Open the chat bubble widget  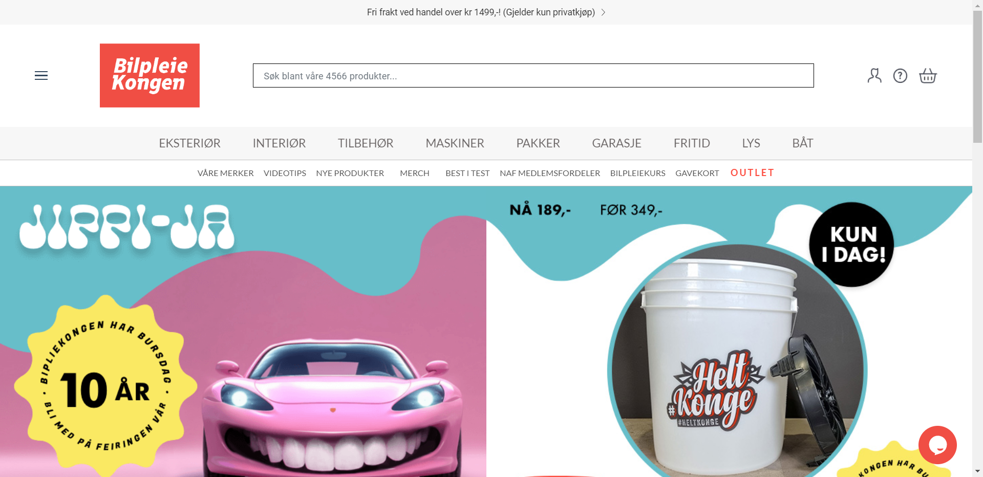click(937, 445)
